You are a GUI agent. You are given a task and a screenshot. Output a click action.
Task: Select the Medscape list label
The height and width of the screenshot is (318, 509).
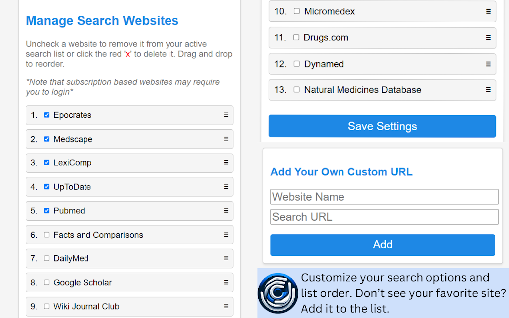click(x=73, y=139)
